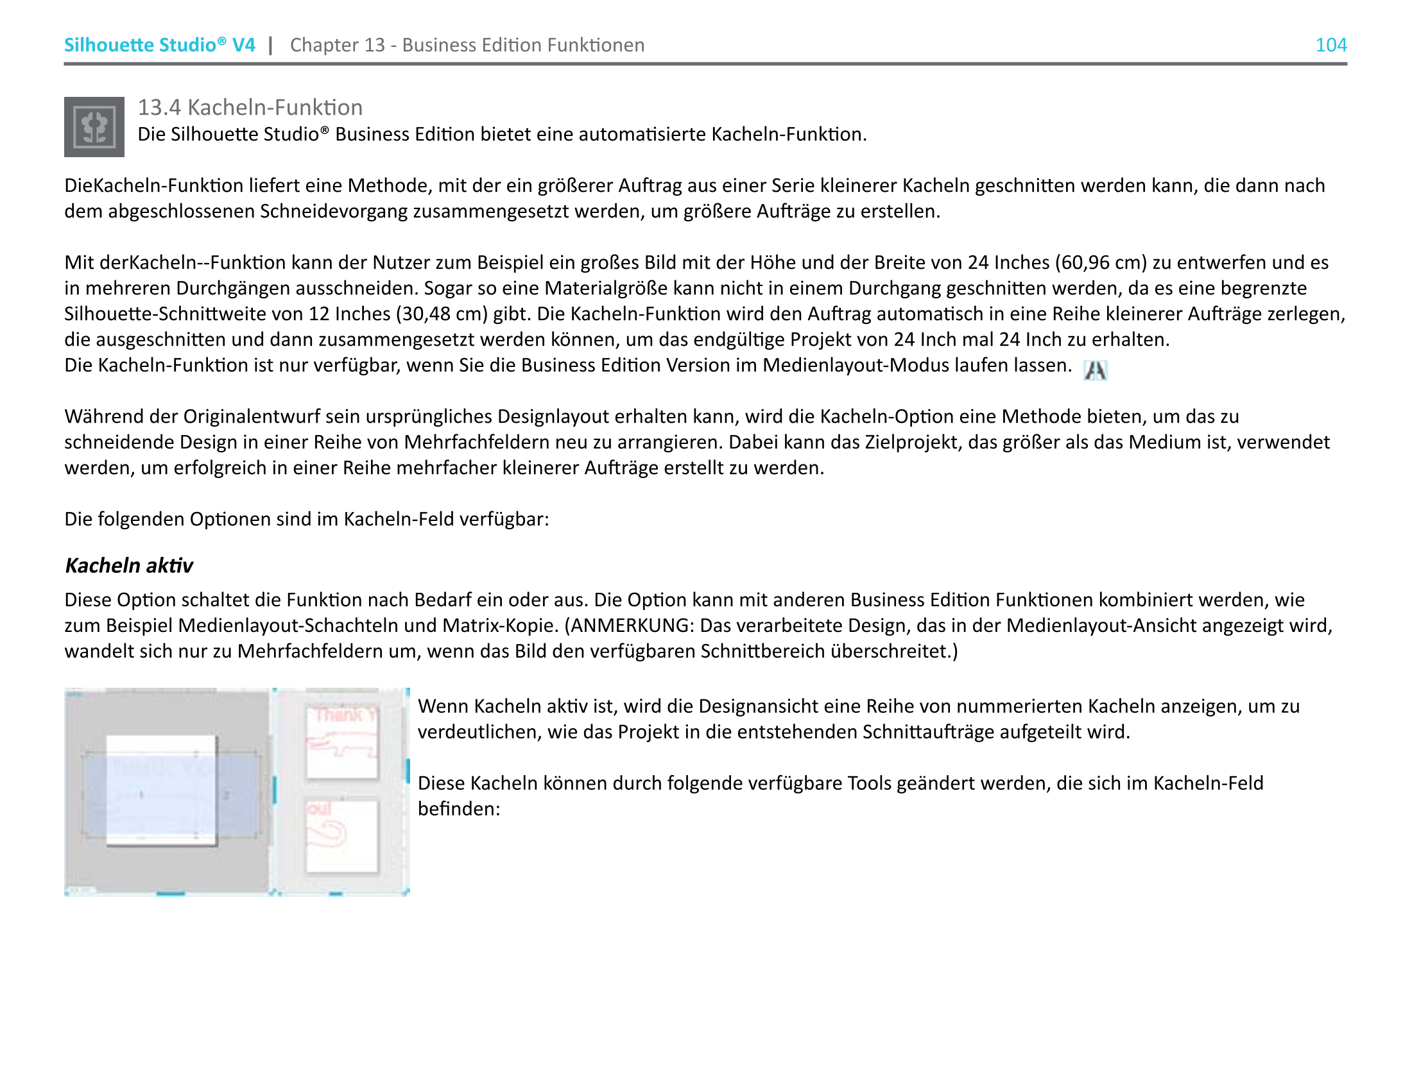Click the 'Chapter 13 - Business Edition Funktionen' header
Screen dimensions: 1412x1090
click(x=467, y=44)
